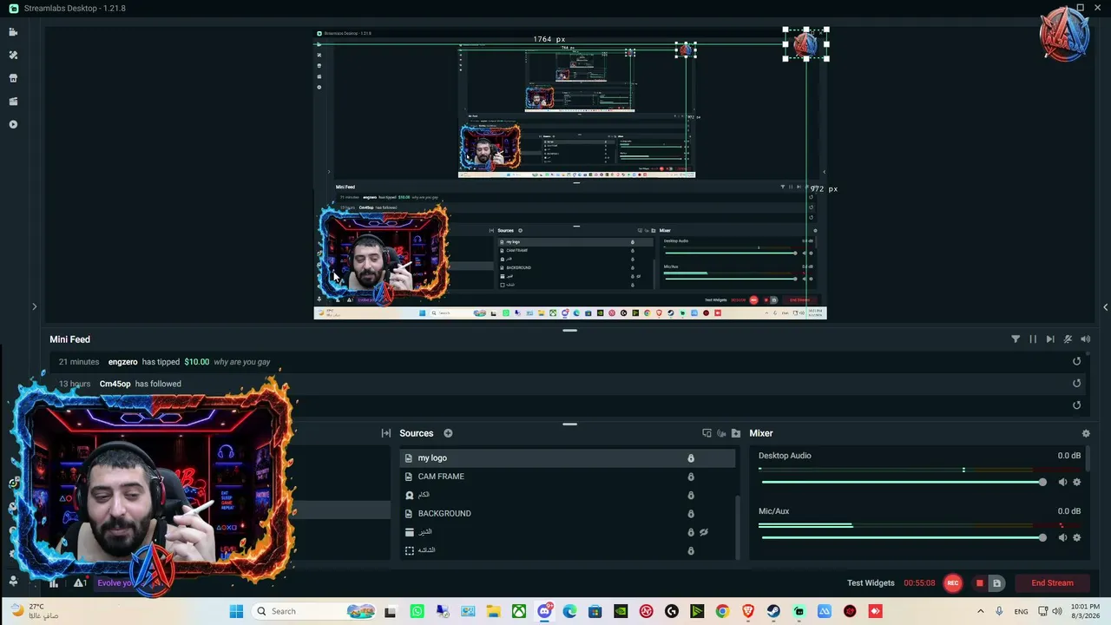
Task: Expand the left sidebar with the chevron
Action: pos(35,306)
